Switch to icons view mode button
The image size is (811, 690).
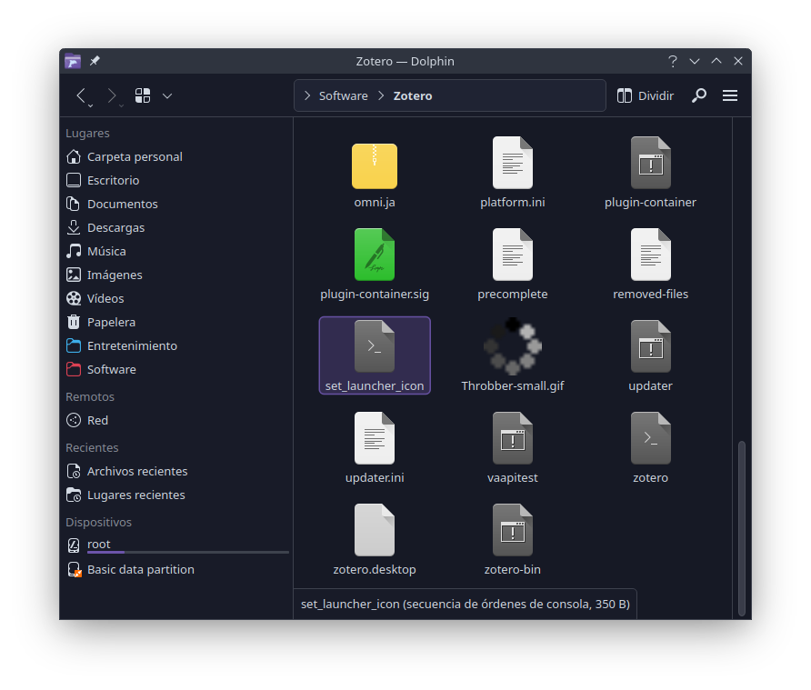pos(143,95)
